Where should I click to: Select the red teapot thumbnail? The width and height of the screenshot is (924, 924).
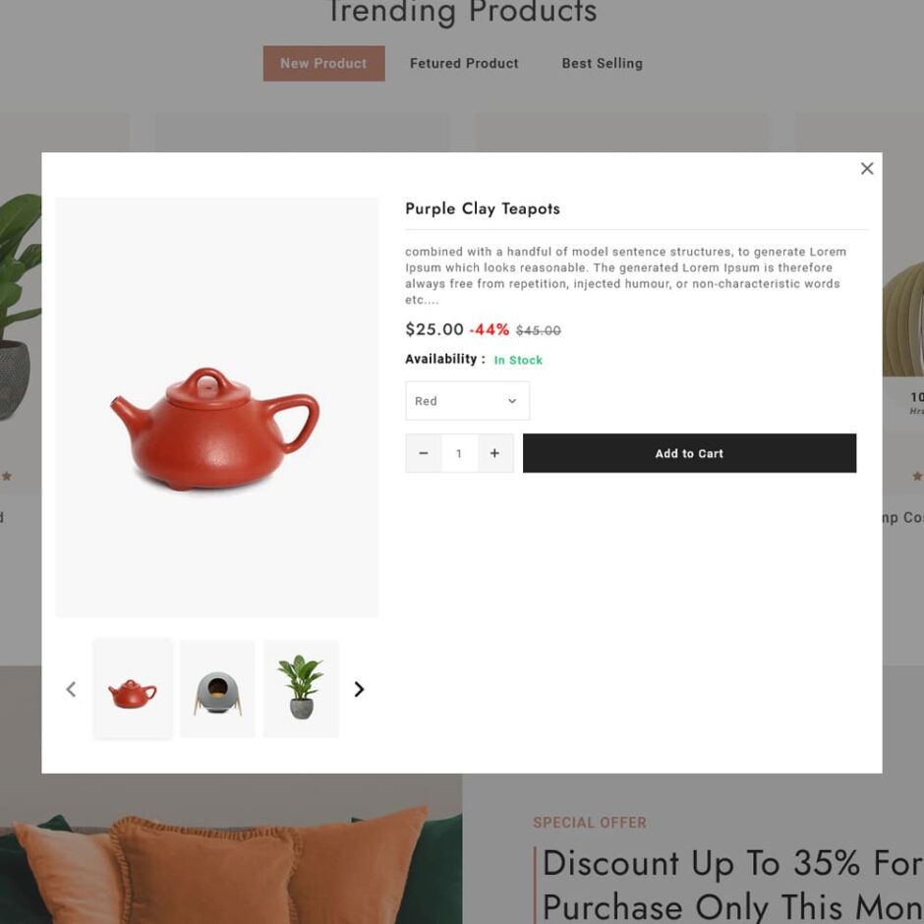(x=133, y=688)
